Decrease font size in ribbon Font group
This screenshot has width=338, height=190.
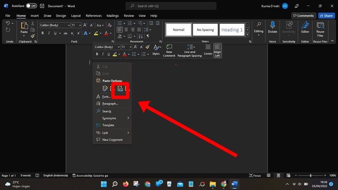[92, 25]
